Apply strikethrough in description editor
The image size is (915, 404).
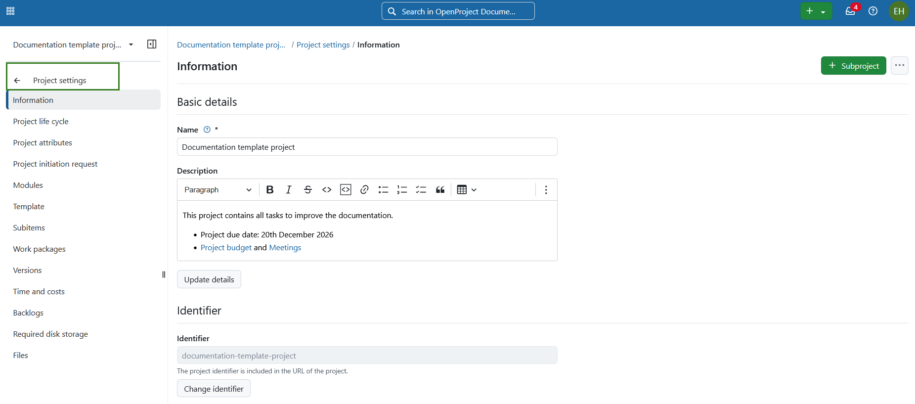point(307,189)
